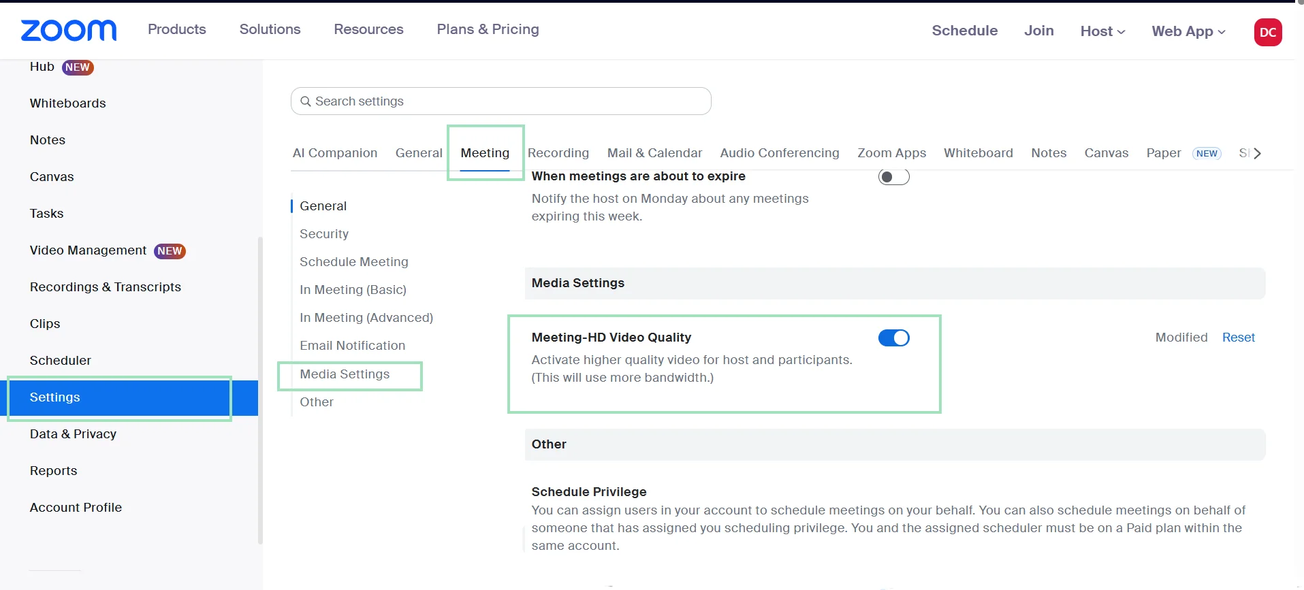Open Hub in the sidebar
The height and width of the screenshot is (590, 1304).
pos(42,67)
